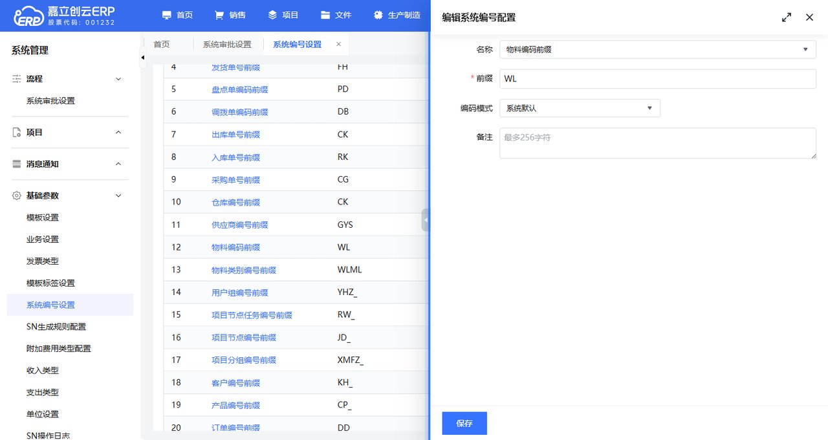Click the gear icon beside 生产制造
This screenshot has width=828, height=440.
[378, 15]
